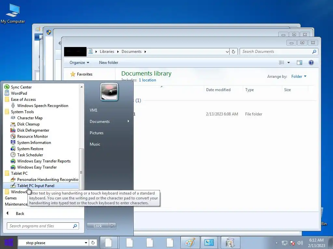The image size is (333, 249).
Task: Launch Resource Monitor
Action: point(32,136)
